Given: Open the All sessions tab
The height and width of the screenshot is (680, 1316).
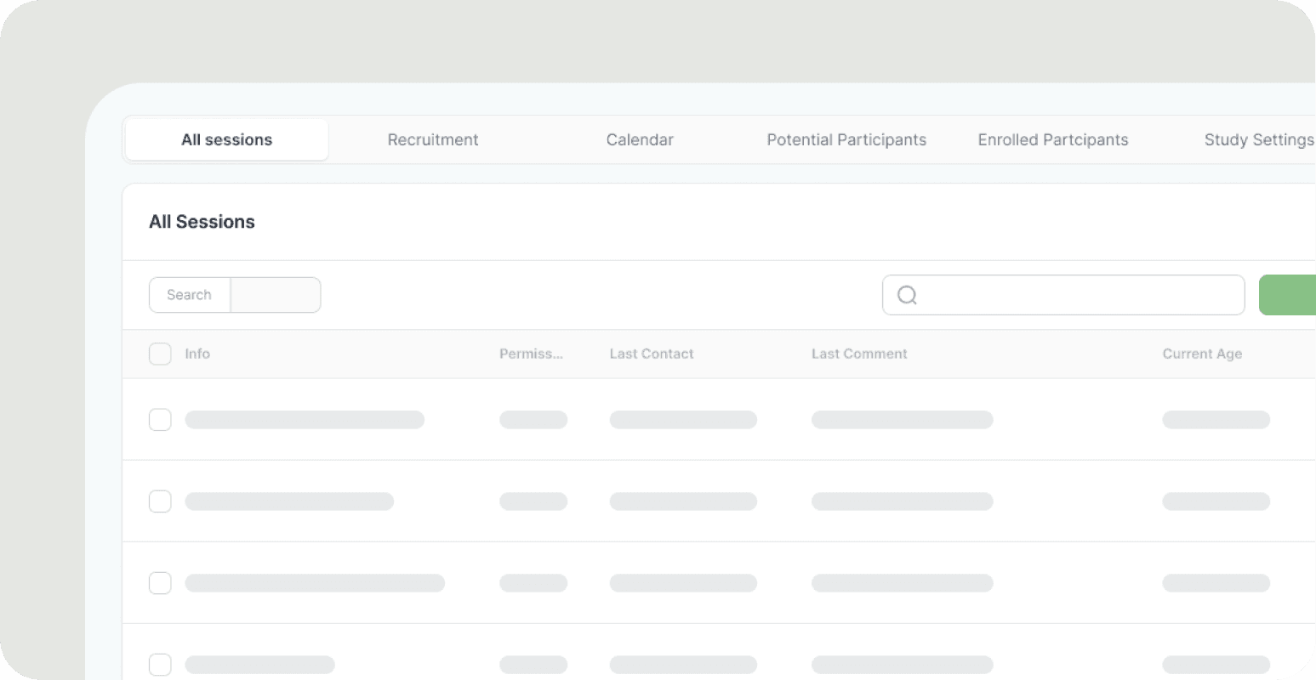Looking at the screenshot, I should pyautogui.click(x=226, y=139).
